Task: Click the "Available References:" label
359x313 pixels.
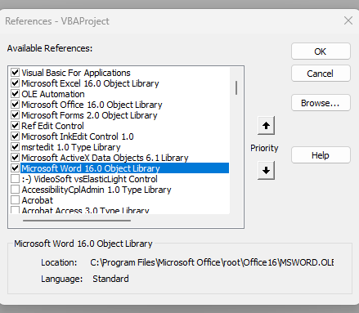Action: 50,48
